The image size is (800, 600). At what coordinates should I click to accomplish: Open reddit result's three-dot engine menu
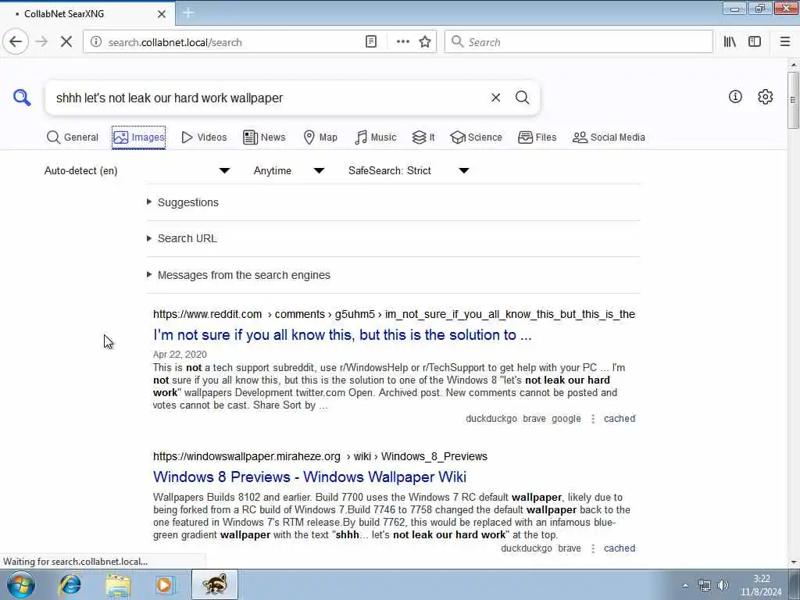point(593,419)
